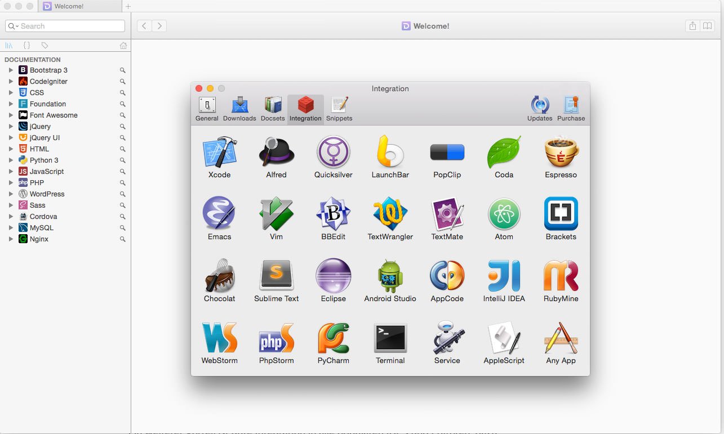724x434 pixels.
Task: Expand the Font Awesome docset
Action: (10, 115)
